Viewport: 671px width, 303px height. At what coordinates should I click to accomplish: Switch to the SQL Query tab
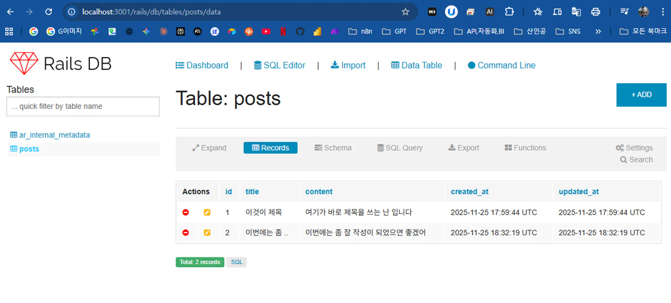pyautogui.click(x=400, y=148)
